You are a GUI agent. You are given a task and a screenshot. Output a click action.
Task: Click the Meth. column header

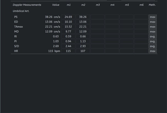152,5
